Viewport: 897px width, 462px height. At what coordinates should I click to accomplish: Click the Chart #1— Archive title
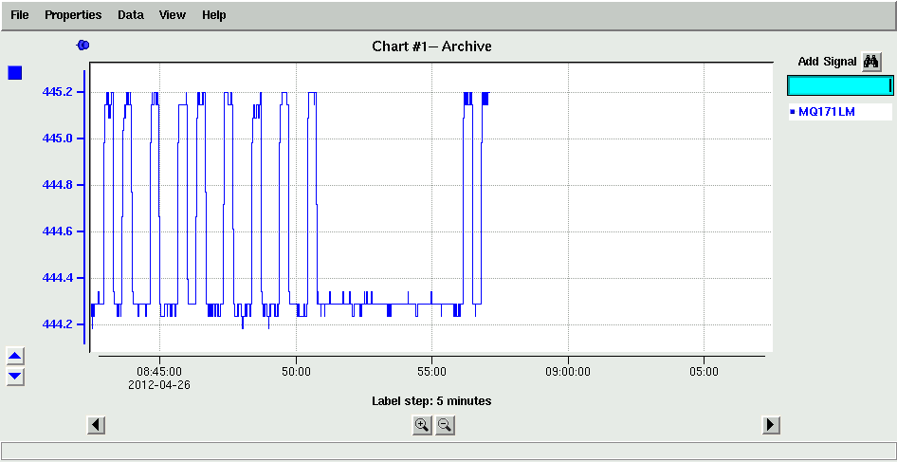pyautogui.click(x=432, y=46)
